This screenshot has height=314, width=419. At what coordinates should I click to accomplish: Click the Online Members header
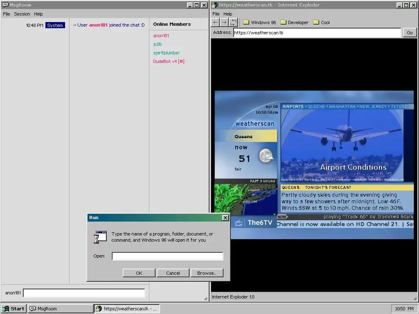(x=172, y=24)
